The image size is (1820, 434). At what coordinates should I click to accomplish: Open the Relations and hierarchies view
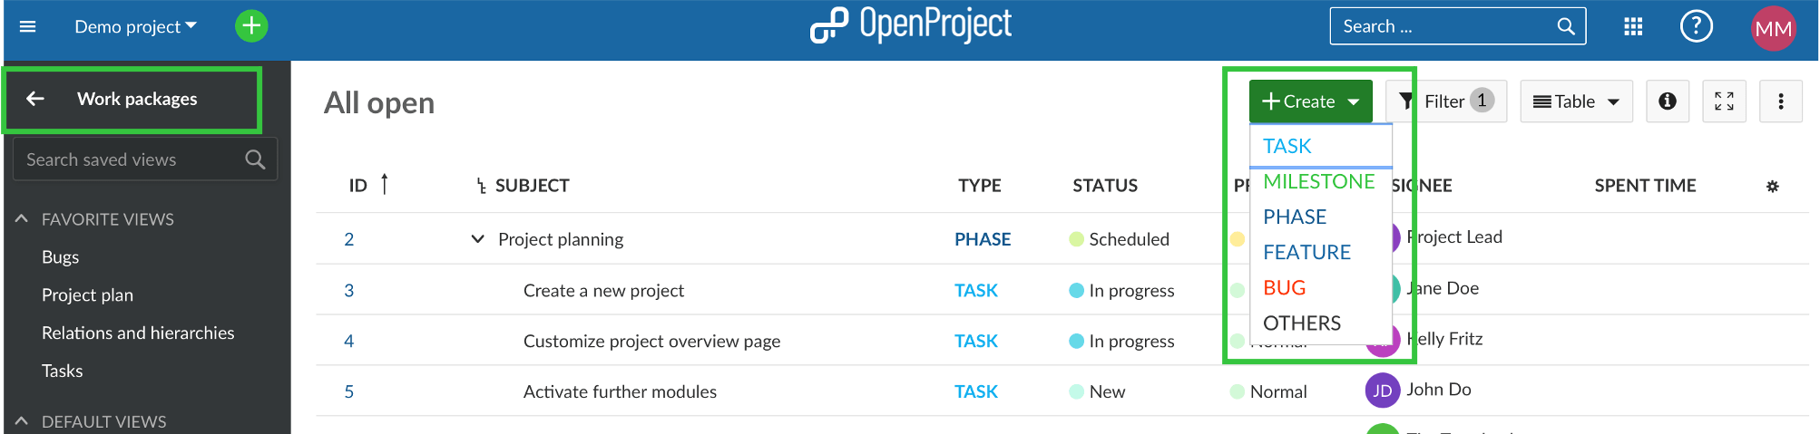138,333
